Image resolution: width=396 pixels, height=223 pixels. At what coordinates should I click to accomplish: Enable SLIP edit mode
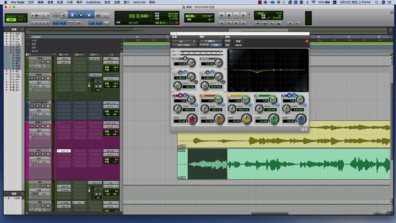[x=11, y=20]
